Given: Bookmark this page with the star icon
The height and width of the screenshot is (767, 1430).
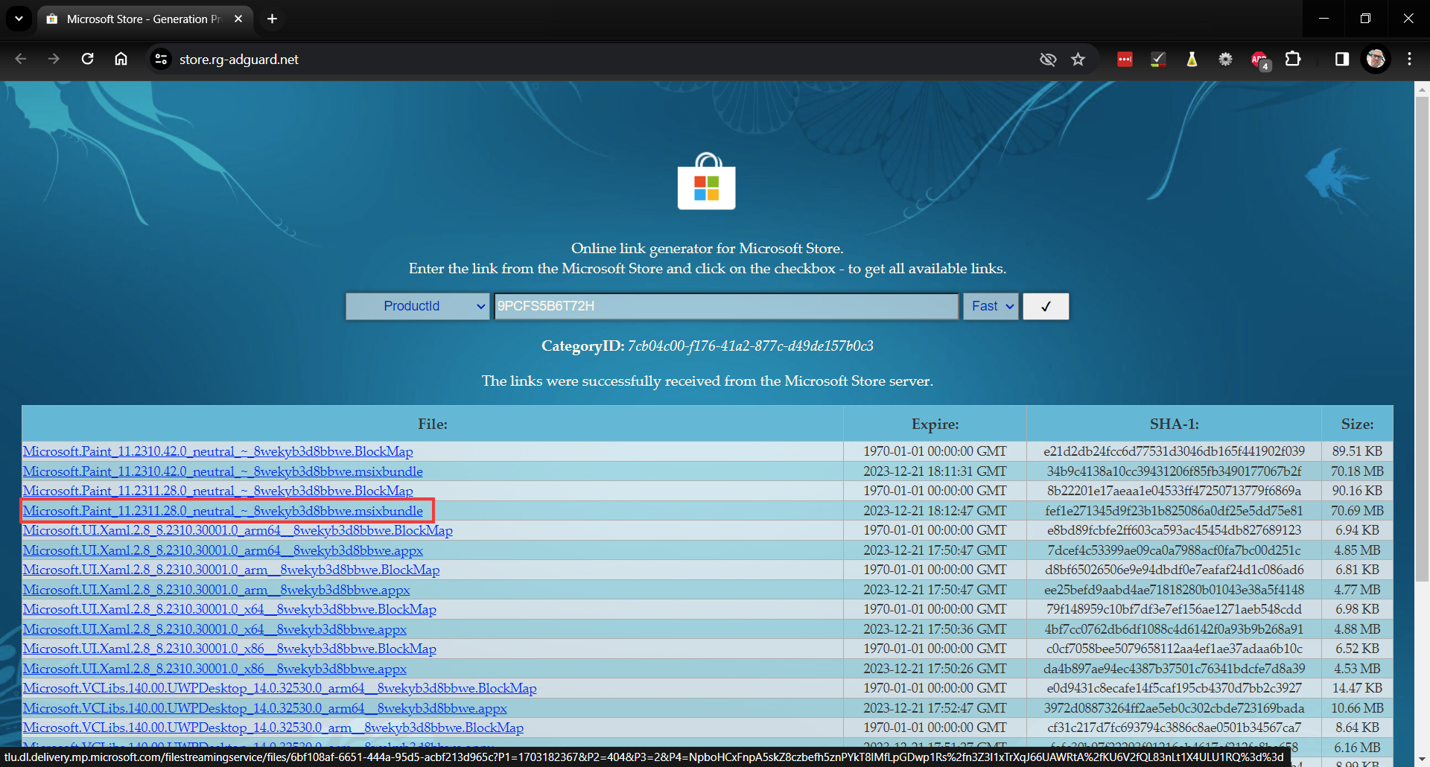Looking at the screenshot, I should (x=1078, y=59).
